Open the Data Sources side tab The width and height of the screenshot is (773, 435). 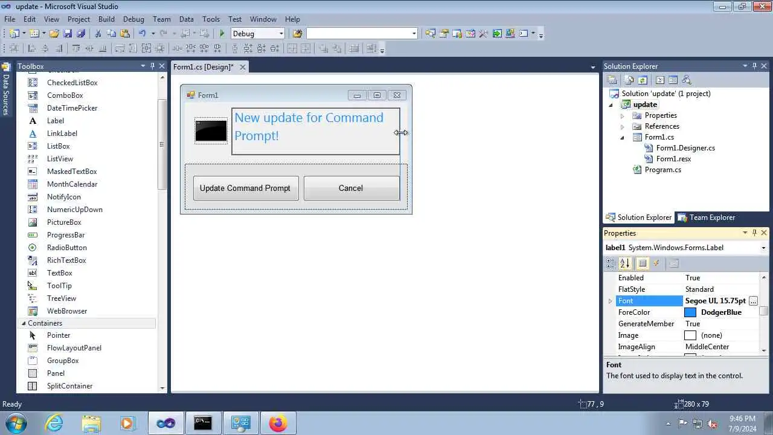[x=6, y=89]
